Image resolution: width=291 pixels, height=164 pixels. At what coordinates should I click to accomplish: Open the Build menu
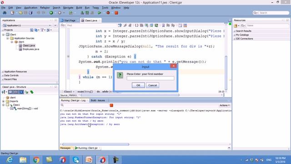point(79,8)
